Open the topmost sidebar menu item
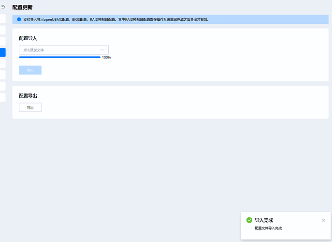 [2, 19]
